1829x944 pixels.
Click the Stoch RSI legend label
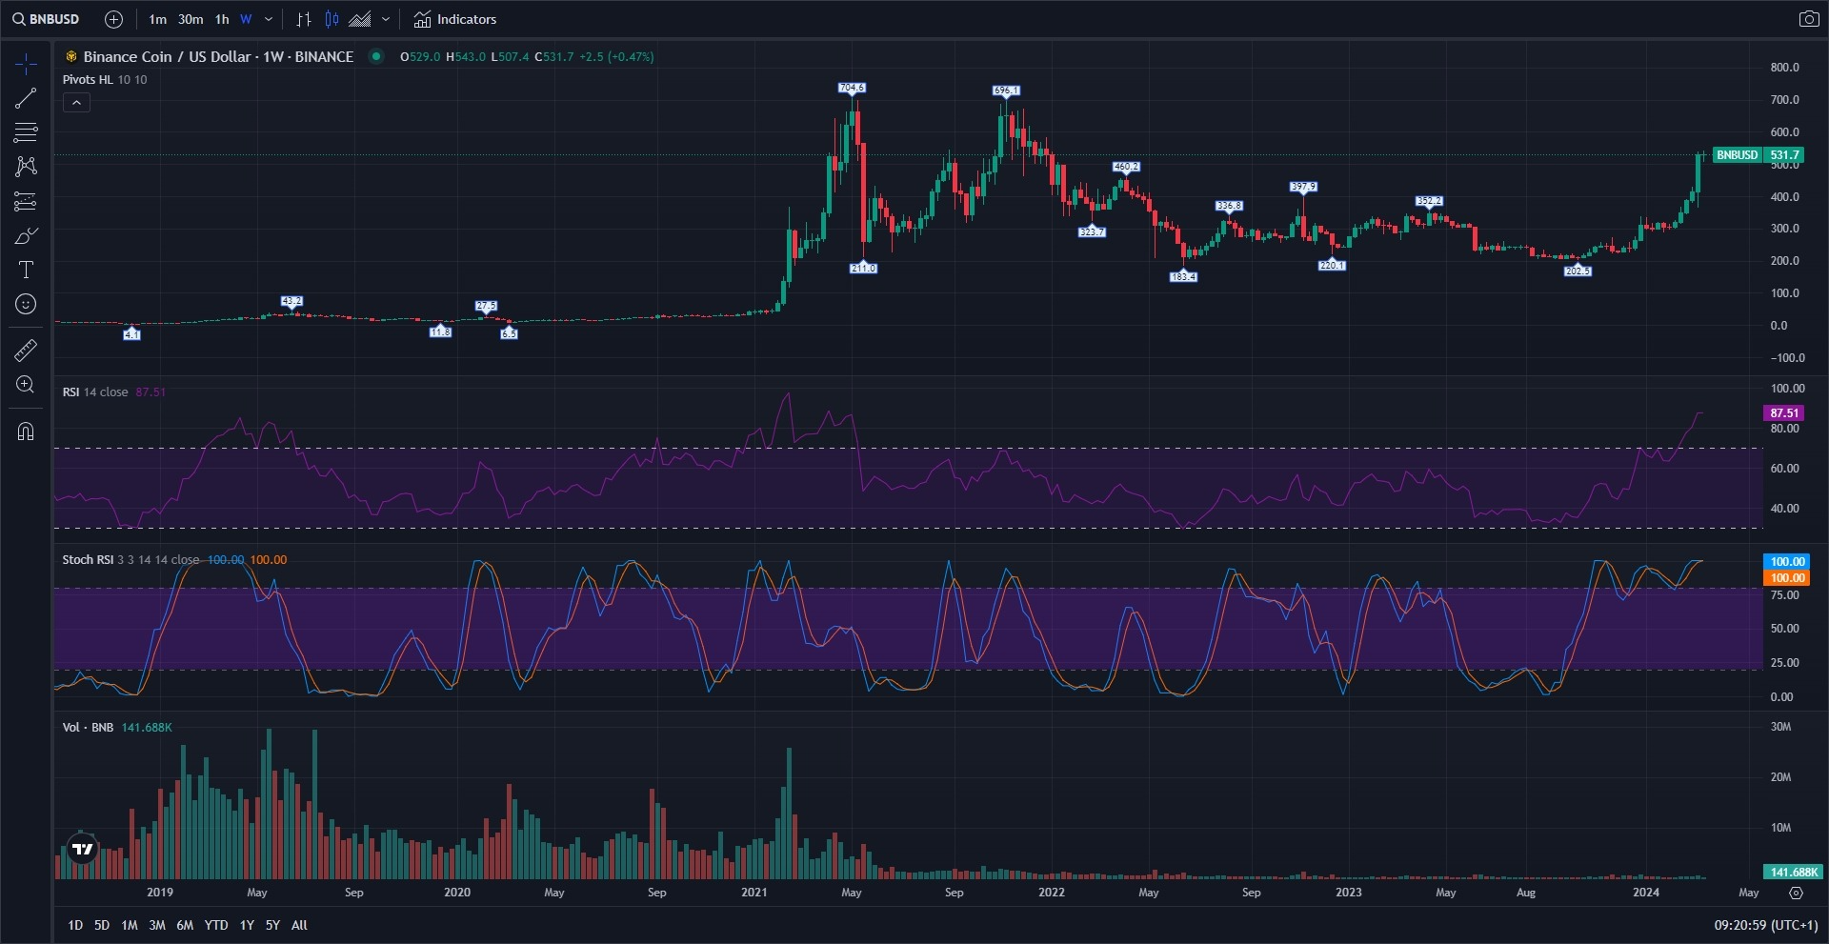click(x=88, y=560)
